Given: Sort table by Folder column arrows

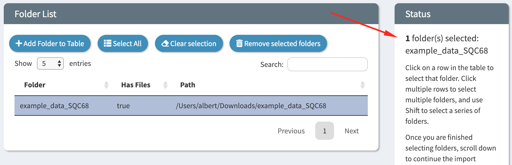Looking at the screenshot, I should click(x=106, y=85).
